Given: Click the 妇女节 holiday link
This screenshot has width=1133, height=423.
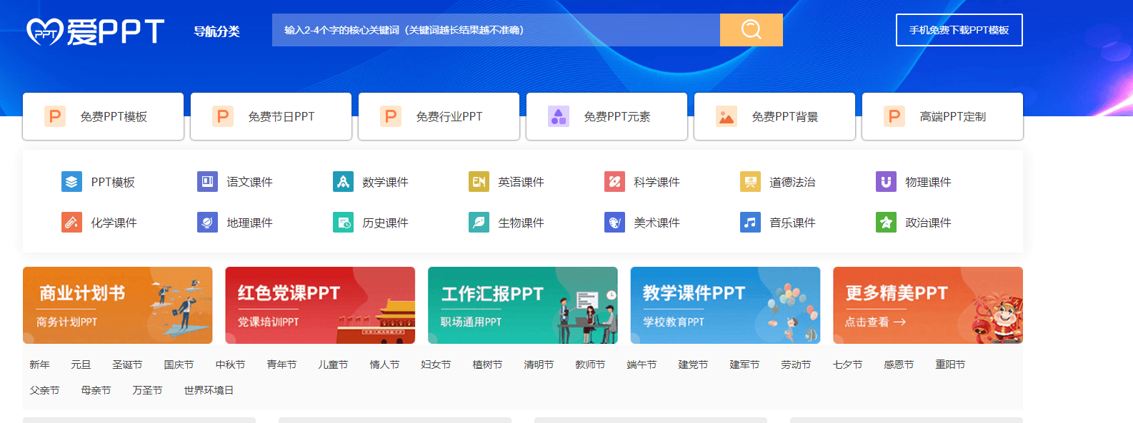Looking at the screenshot, I should pyautogui.click(x=436, y=365).
